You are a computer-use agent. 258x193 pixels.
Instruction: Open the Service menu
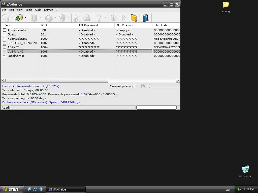coord(49,10)
